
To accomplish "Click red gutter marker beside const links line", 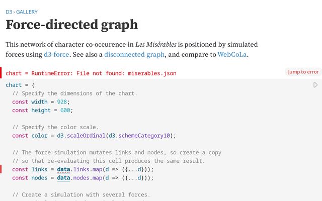I will pyautogui.click(x=1, y=169).
